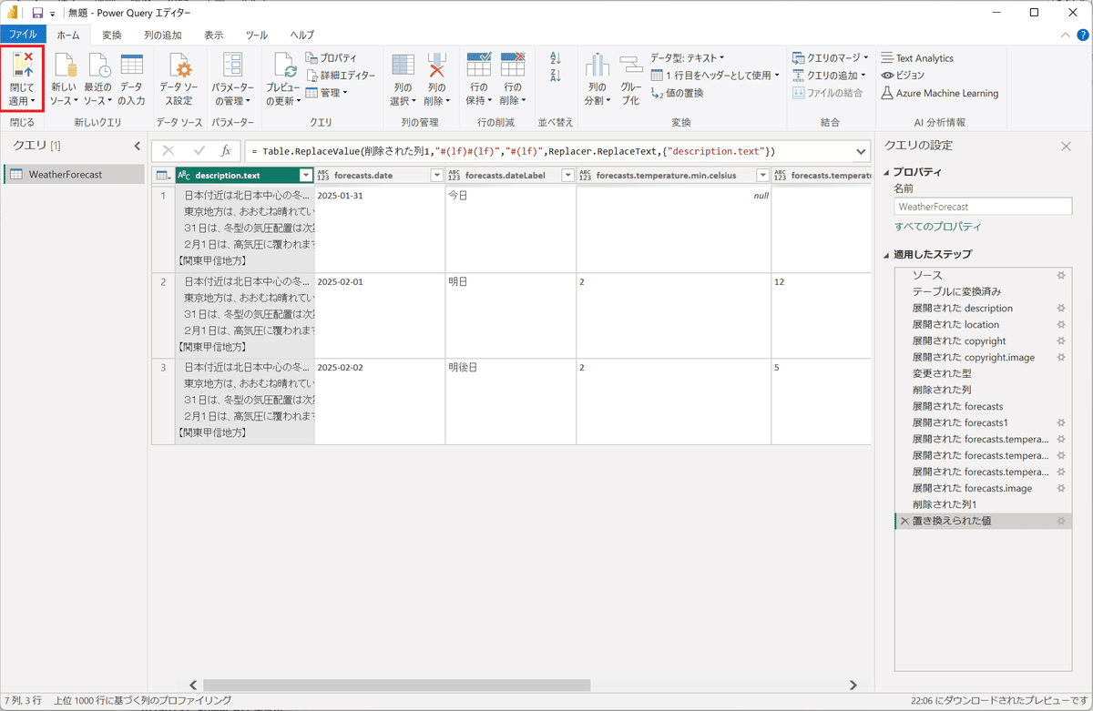Click the 行の削除 (Remove Rows) icon
Image resolution: width=1093 pixels, height=711 pixels.
pyautogui.click(x=513, y=66)
